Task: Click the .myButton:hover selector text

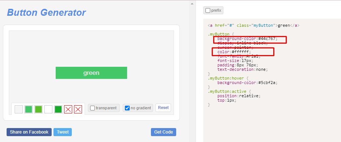Action: pos(226,78)
